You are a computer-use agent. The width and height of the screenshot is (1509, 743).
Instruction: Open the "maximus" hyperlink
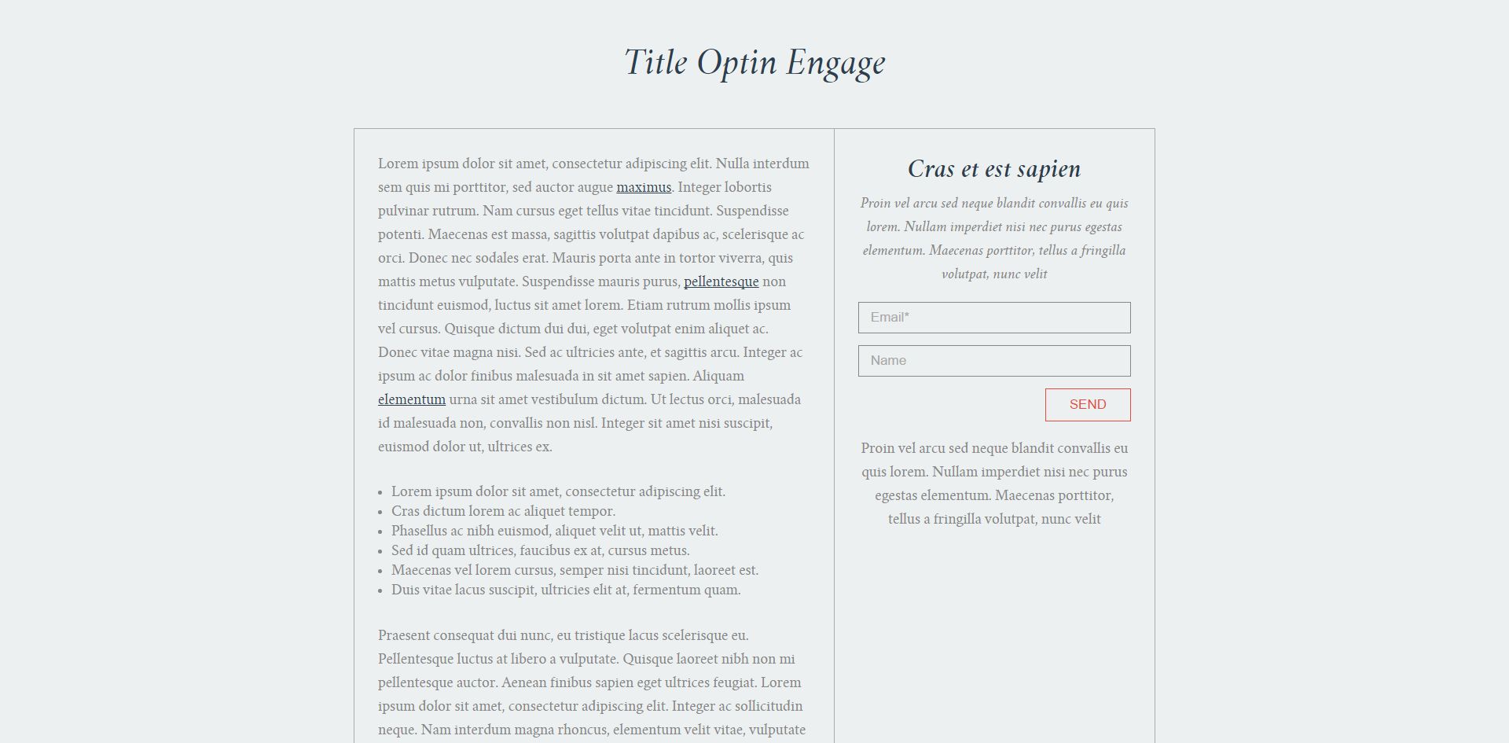[x=644, y=187]
